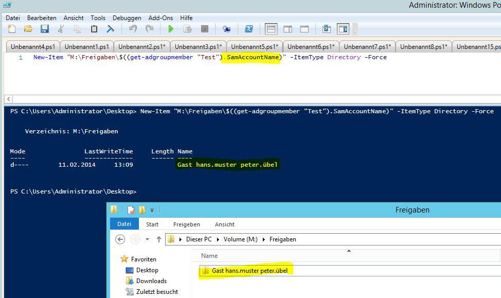Switch to the Unbenannt3.ps1* tab
The image size is (501, 298).
tap(198, 47)
